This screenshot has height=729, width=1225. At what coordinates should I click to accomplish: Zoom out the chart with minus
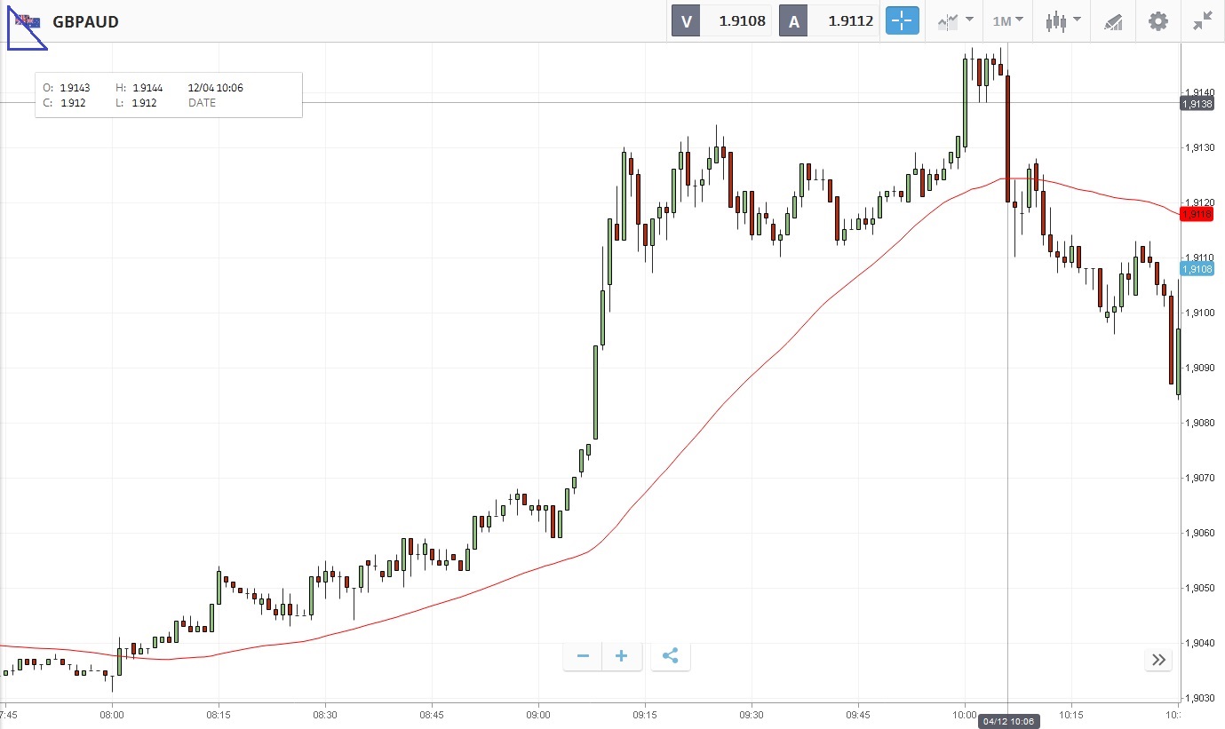[584, 656]
